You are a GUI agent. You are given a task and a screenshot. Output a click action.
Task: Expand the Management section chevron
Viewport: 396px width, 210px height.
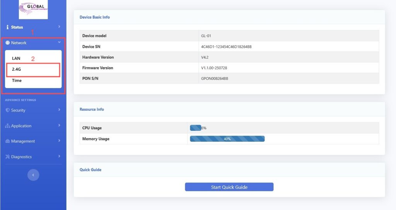[x=59, y=141]
